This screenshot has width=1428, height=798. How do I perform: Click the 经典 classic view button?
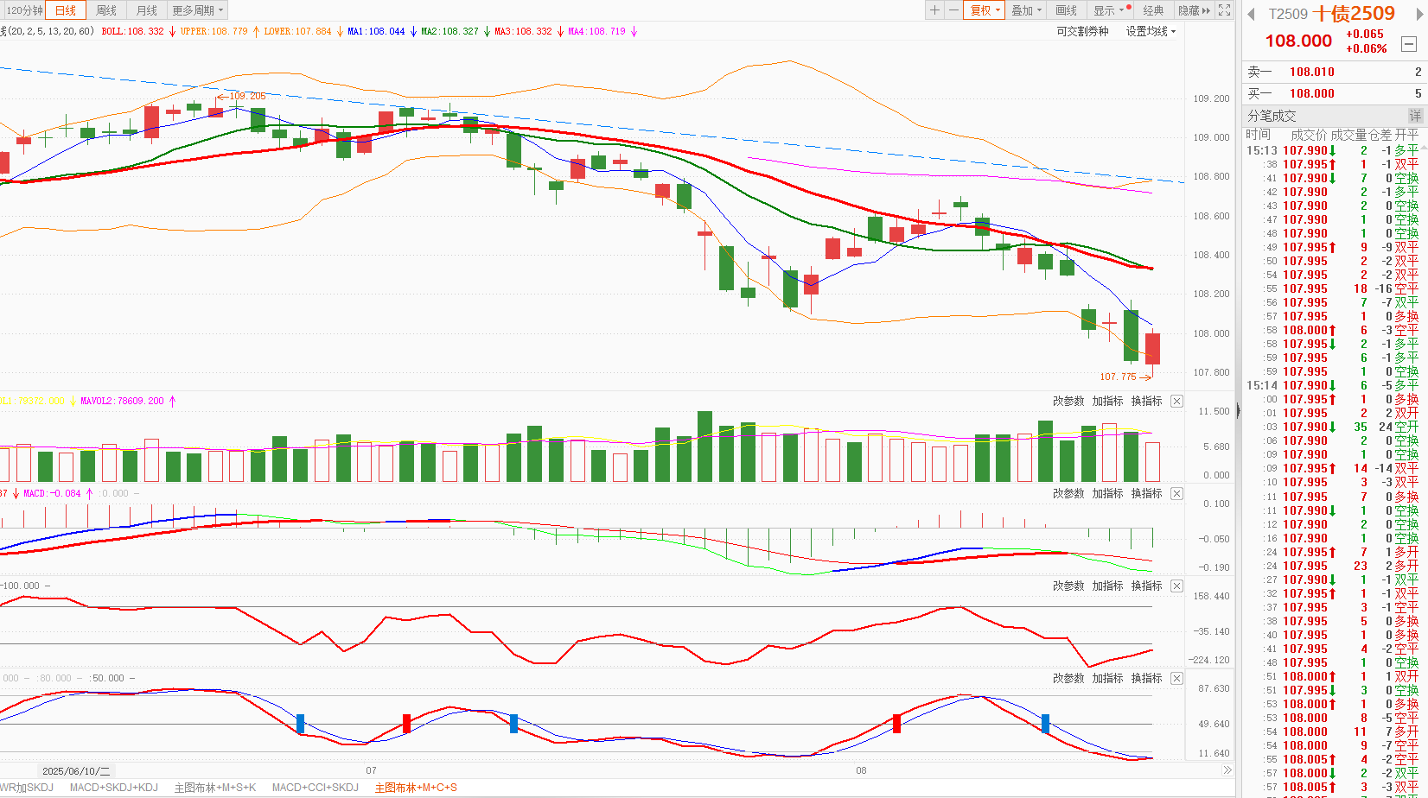1153,10
